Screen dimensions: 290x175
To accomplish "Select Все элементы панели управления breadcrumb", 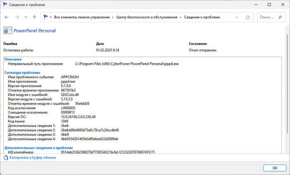I will click(x=81, y=17).
